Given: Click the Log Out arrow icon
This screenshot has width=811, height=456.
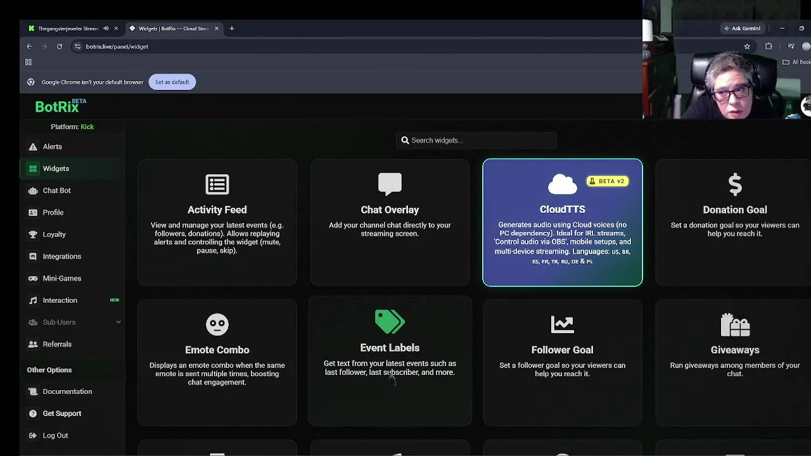Looking at the screenshot, I should [x=33, y=436].
